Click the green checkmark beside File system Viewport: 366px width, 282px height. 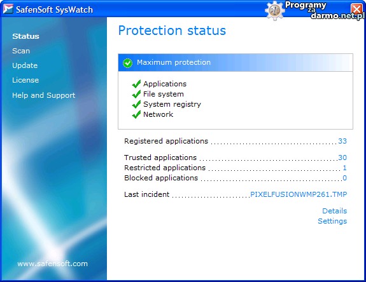click(136, 94)
